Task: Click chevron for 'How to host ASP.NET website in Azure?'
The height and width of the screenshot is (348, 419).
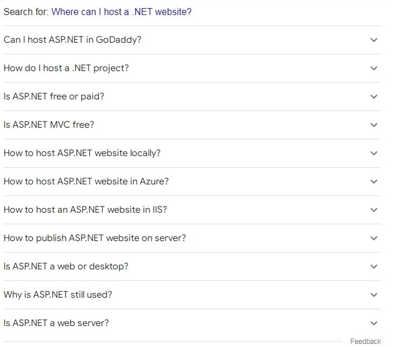Action: coord(373,182)
